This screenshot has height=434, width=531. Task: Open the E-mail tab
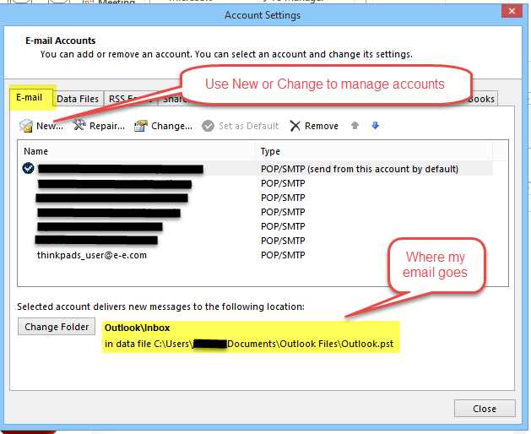click(30, 98)
